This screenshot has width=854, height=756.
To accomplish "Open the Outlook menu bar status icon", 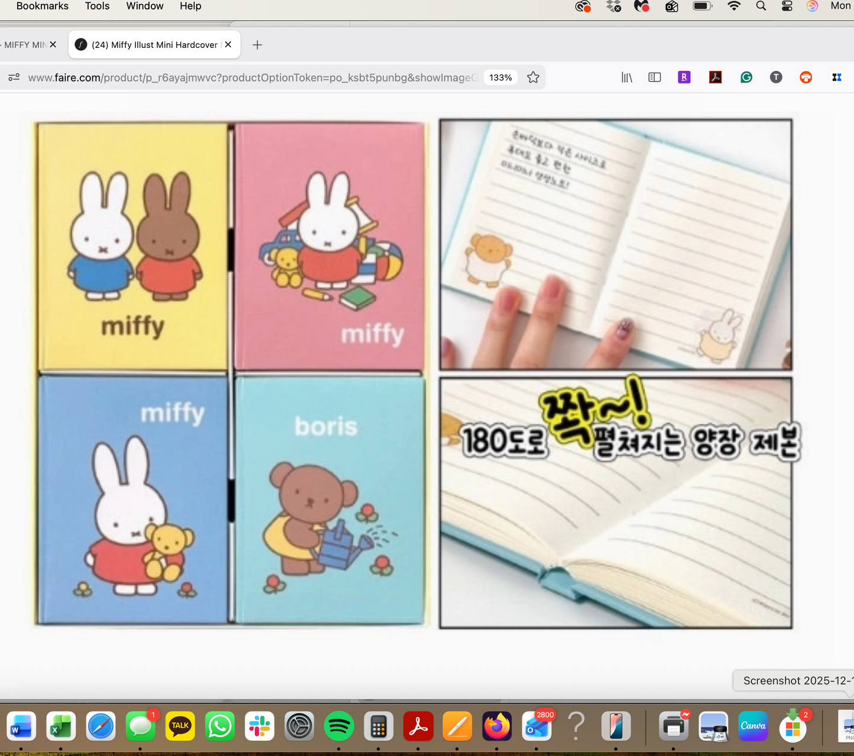I will point(671,7).
